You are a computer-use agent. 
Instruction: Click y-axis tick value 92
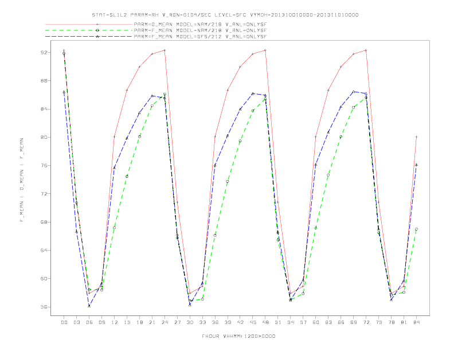[x=44, y=52]
